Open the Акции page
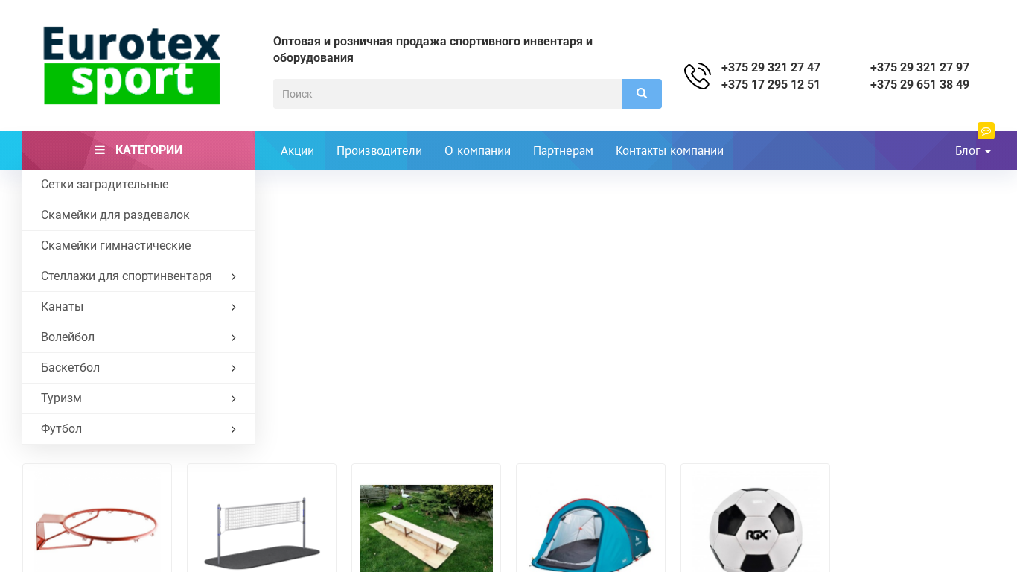The width and height of the screenshot is (1017, 572). pos(297,150)
